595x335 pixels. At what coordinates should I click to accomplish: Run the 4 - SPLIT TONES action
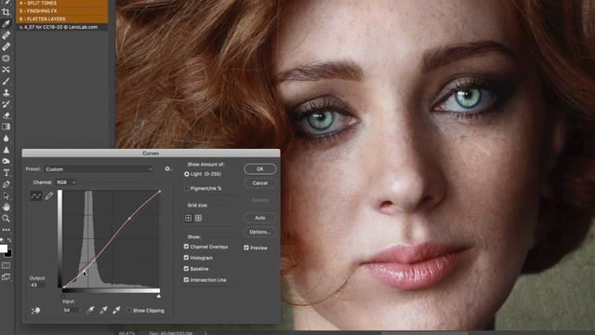(62, 3)
